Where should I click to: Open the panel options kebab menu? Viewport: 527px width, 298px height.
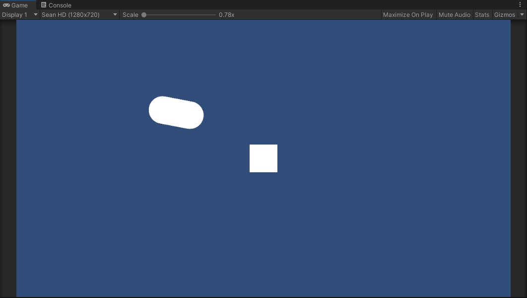tap(520, 4)
